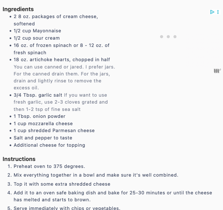
Task: Select the onion powder ingredient
Action: [x=39, y=116]
